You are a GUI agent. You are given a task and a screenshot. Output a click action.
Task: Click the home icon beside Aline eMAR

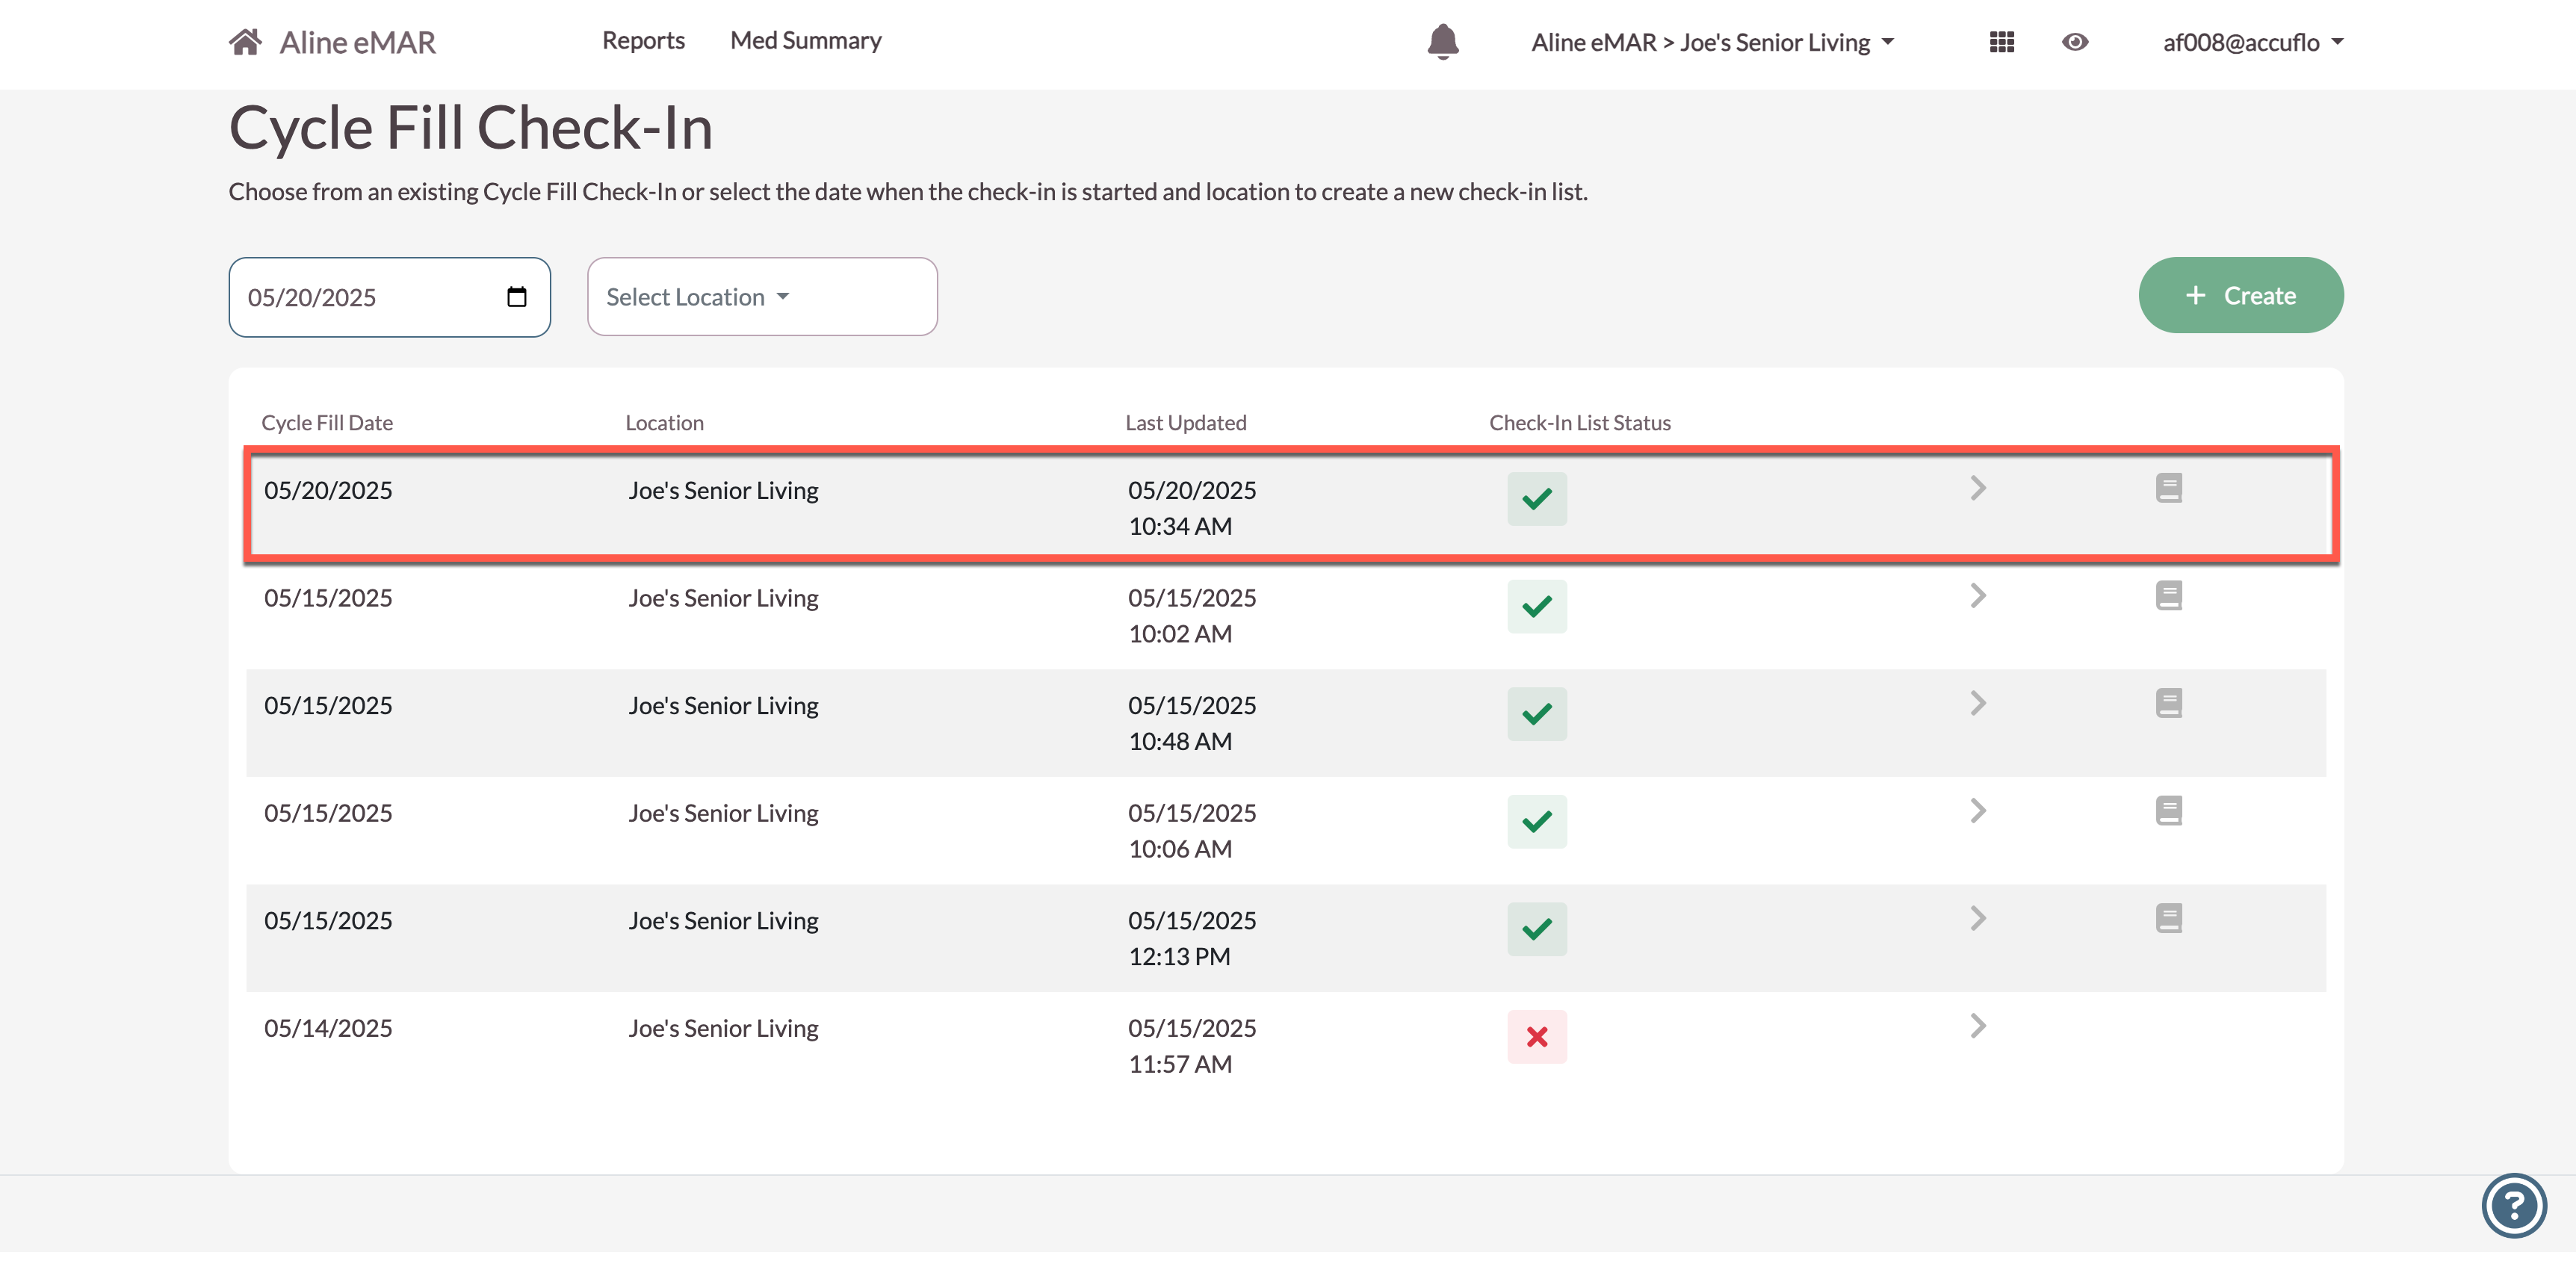[x=245, y=42]
